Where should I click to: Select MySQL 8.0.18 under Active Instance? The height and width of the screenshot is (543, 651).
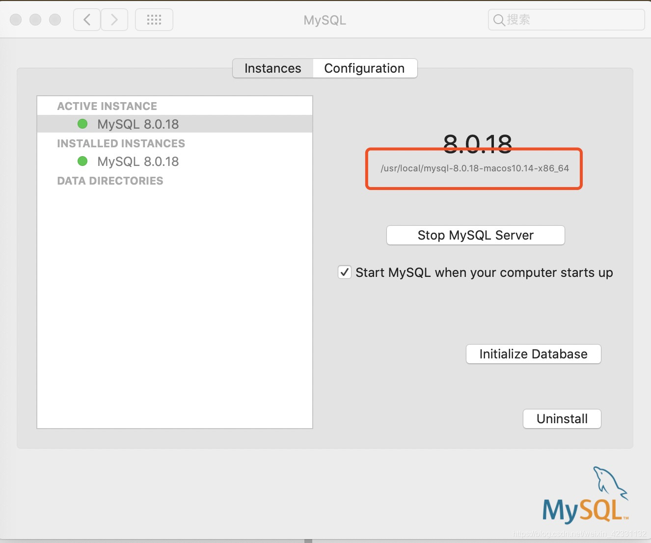pyautogui.click(x=175, y=124)
